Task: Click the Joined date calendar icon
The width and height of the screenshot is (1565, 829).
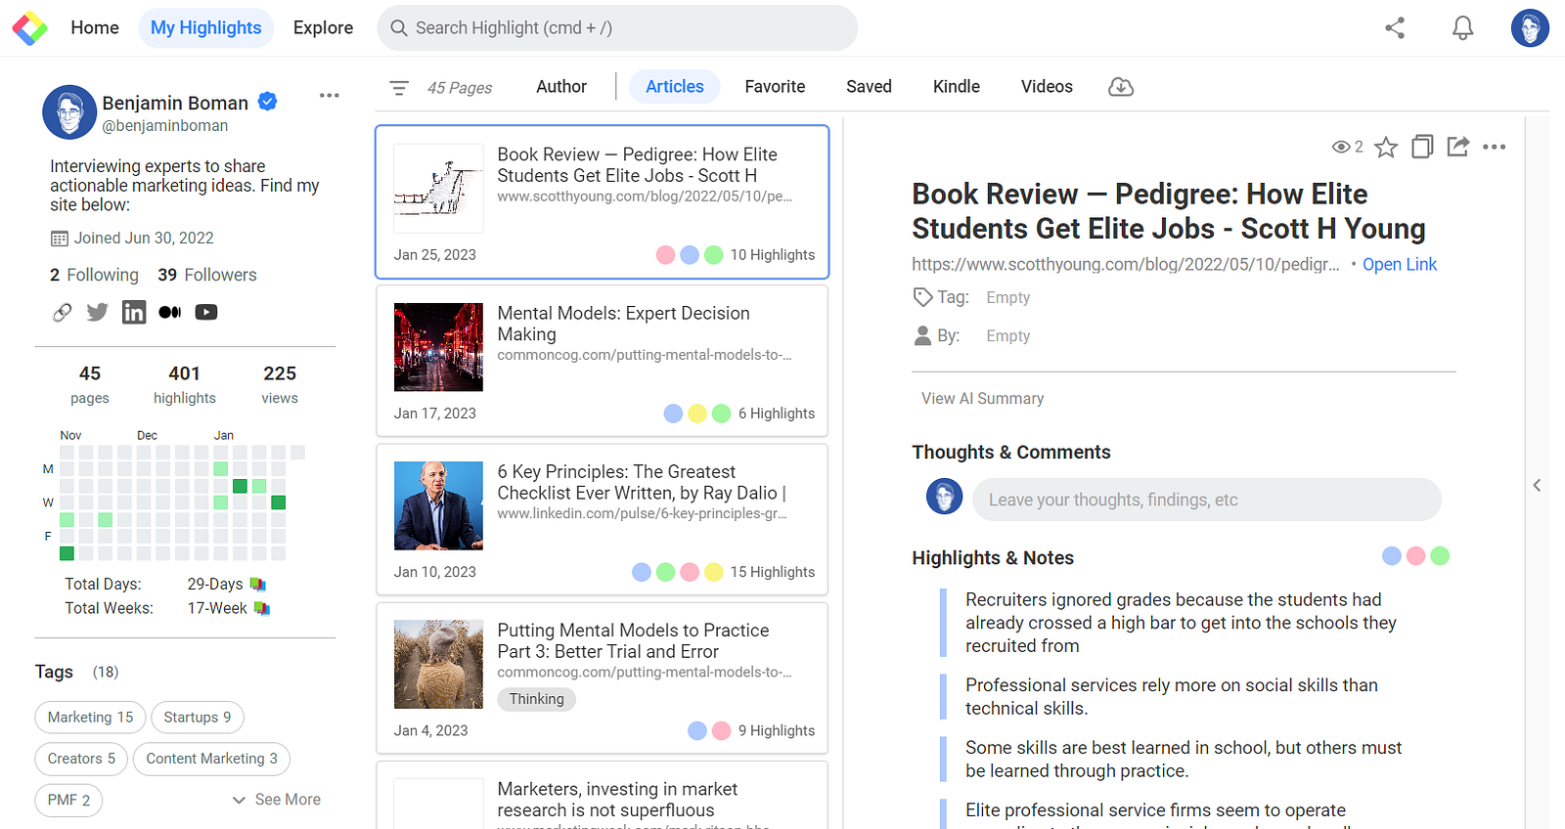Action: 60,239
